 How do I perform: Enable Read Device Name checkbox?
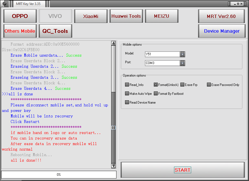[x=127, y=102]
